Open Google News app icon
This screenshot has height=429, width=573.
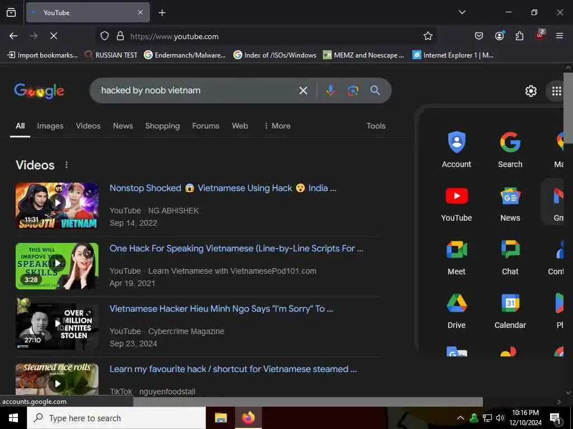coord(510,203)
